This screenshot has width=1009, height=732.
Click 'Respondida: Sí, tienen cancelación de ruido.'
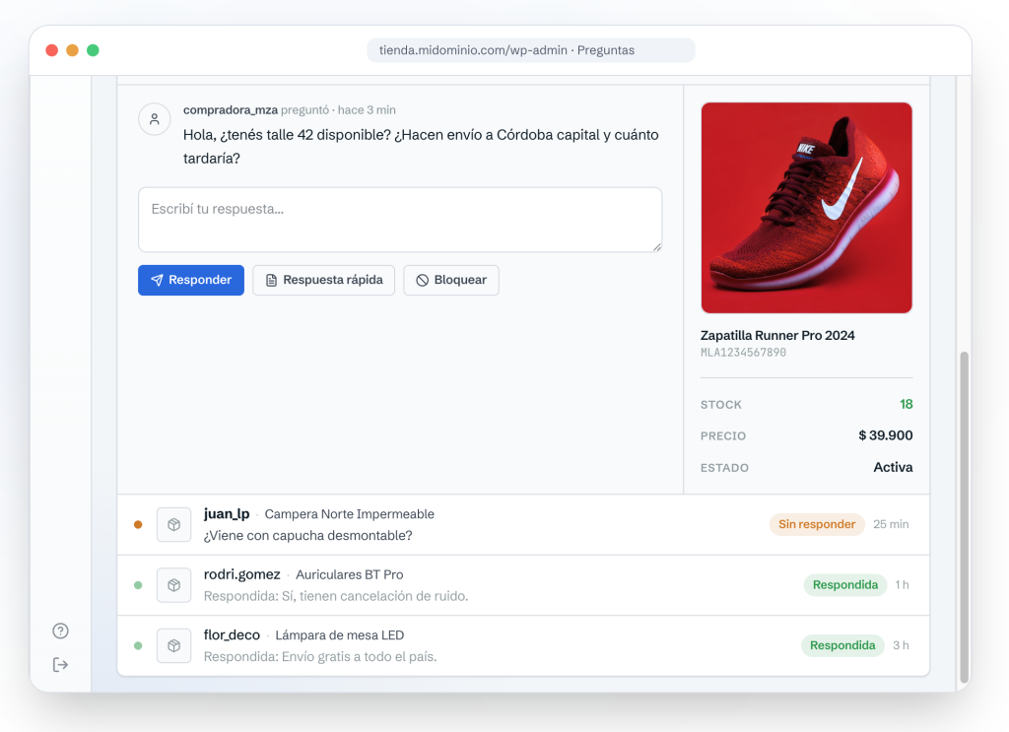point(336,596)
